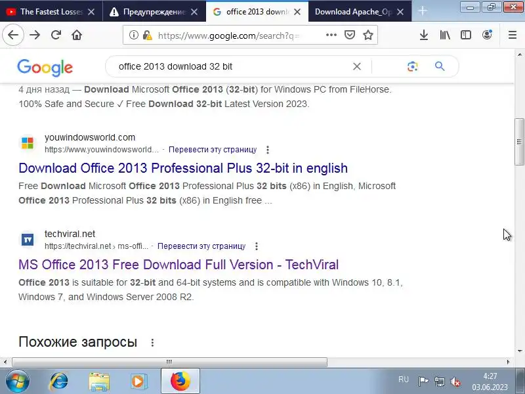This screenshot has height=394, width=525.
Task: Click the lock warning icon in address bar
Action: tap(147, 35)
